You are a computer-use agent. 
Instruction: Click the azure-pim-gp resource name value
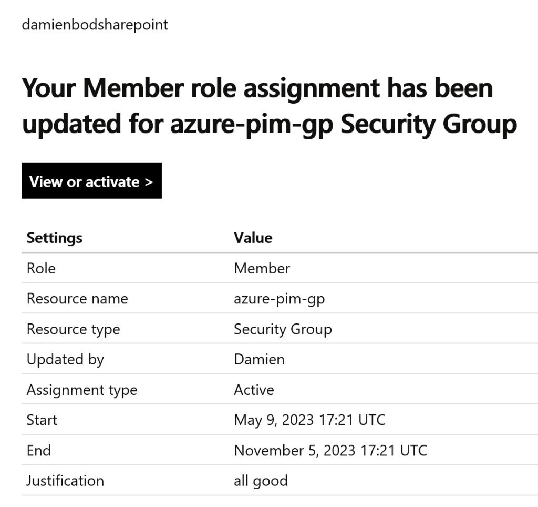tap(279, 299)
